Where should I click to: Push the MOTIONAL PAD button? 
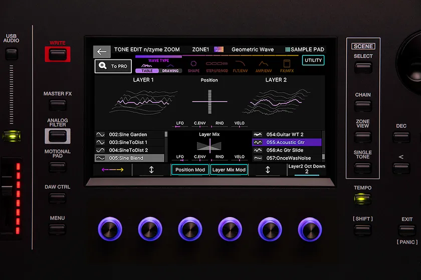[58, 167]
